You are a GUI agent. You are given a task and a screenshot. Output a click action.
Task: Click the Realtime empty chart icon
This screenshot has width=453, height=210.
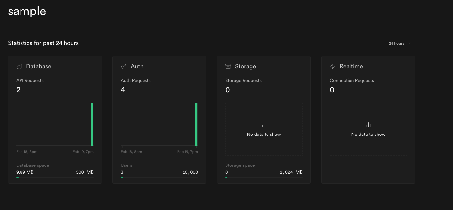368,125
